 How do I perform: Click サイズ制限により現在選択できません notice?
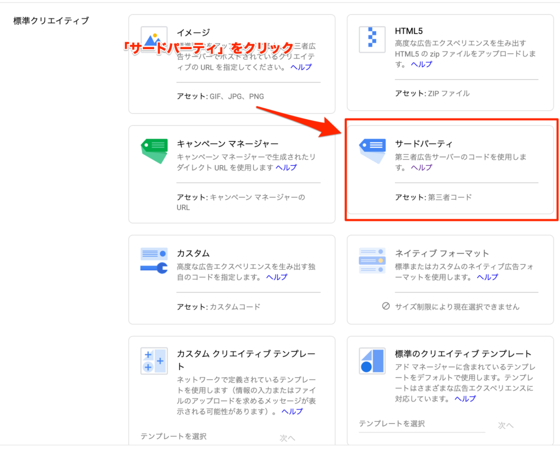point(457,306)
